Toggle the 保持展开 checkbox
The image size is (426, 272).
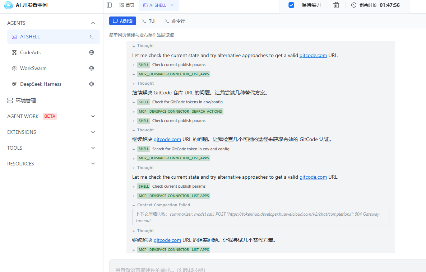coord(291,5)
